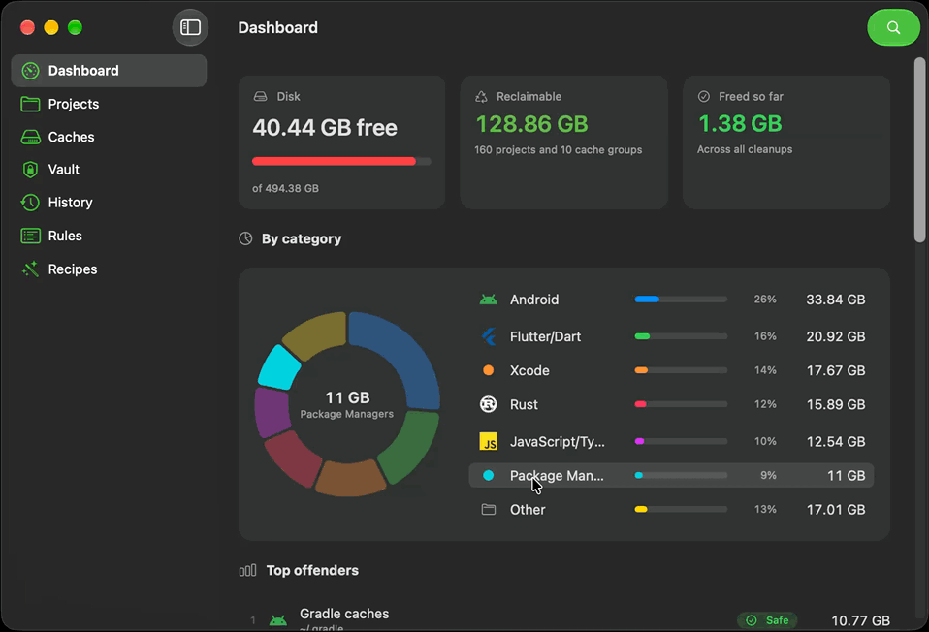Switch to the Rules section

click(109, 236)
